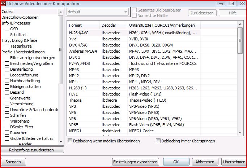
Task: Enable Grenzwerte checkbox
Action: (x=7, y=98)
